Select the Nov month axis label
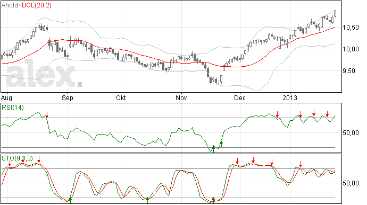The width and height of the screenshot is (367, 205). tap(181, 97)
